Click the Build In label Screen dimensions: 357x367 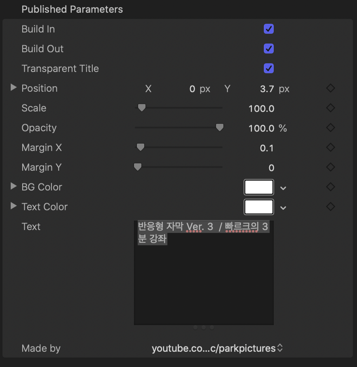tap(38, 29)
